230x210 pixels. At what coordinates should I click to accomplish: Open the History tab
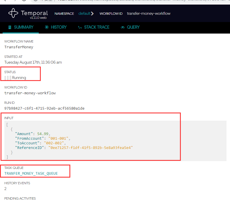point(56,27)
